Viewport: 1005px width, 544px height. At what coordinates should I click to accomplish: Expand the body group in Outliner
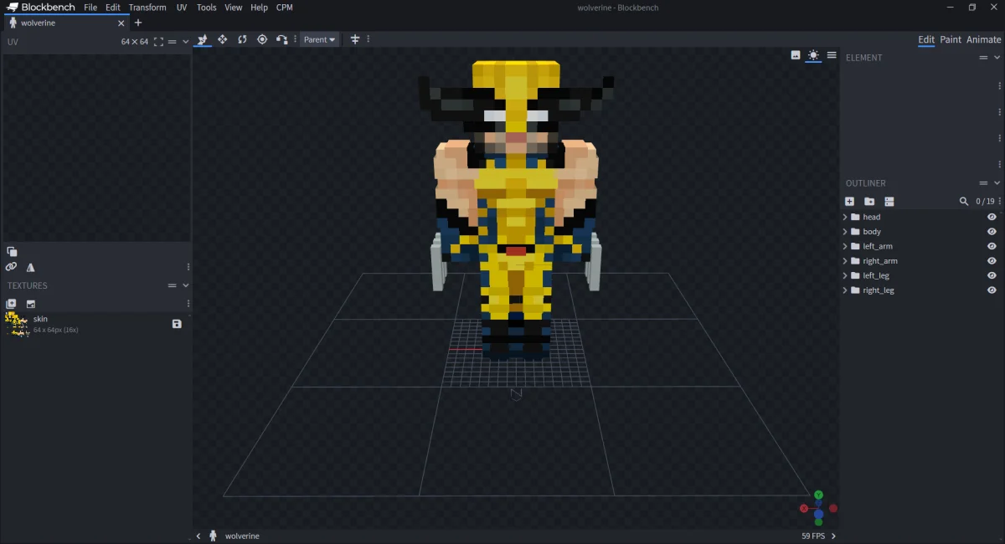845,232
